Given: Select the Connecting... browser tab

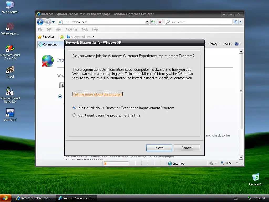Looking at the screenshot, I should coord(51,44).
